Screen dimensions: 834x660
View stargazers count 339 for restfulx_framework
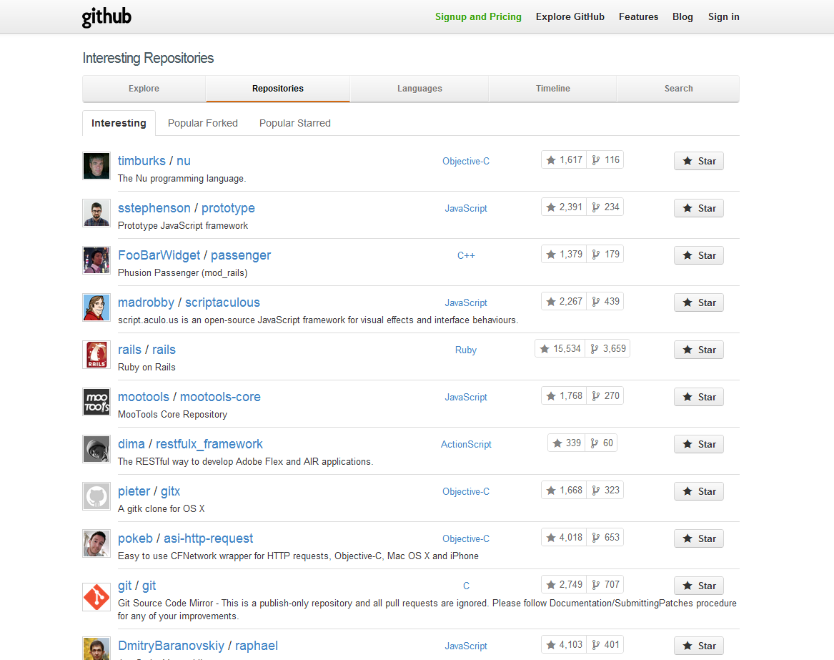pos(567,443)
